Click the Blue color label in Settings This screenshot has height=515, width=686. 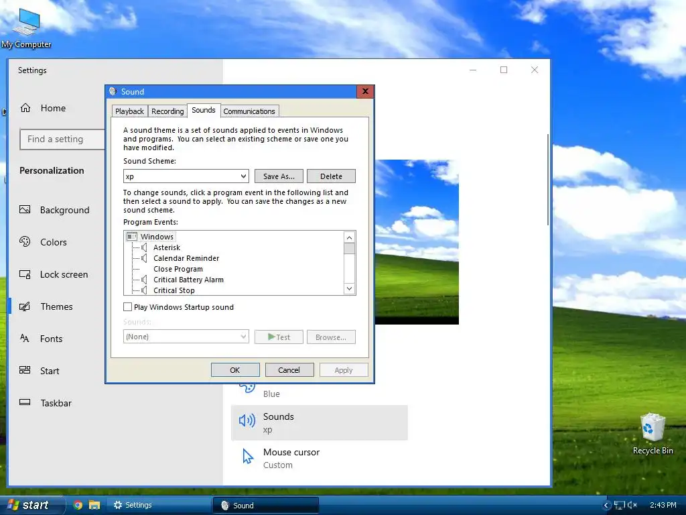[271, 394]
